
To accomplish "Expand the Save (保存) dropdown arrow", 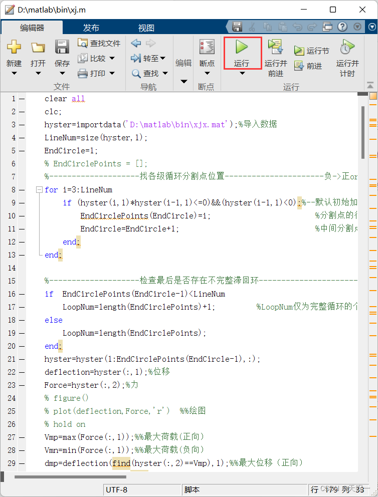I will (x=62, y=73).
